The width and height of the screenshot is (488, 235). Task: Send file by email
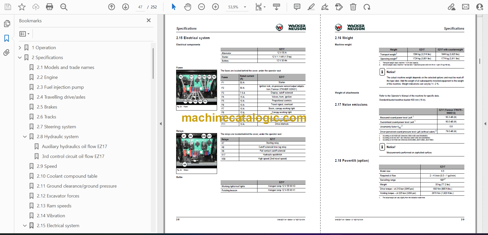pyautogui.click(x=466, y=7)
